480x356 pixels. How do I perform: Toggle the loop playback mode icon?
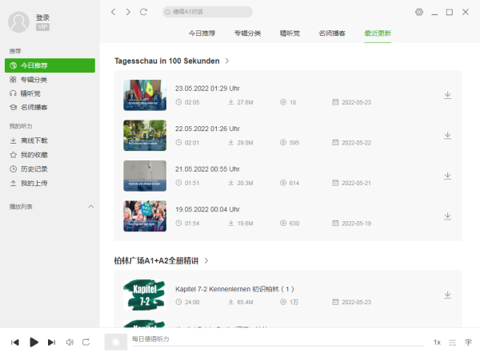[86, 342]
